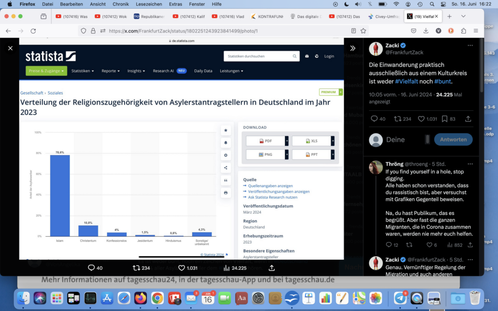Open the reply icon below the photo
Image resolution: width=498 pixels, height=311 pixels.
91,268
